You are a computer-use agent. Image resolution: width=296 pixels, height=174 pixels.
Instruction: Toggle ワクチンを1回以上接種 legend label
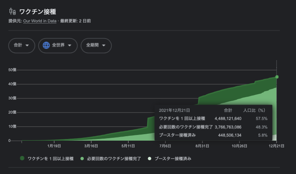50,159
